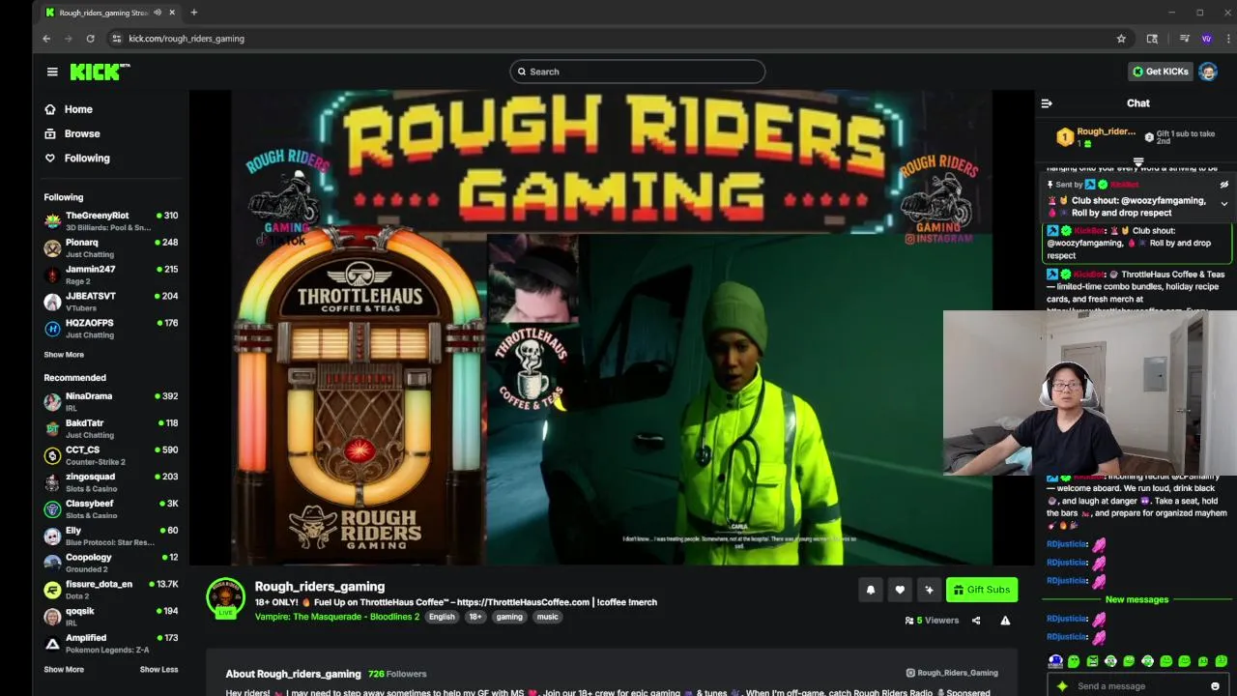Open the Chrome profile avatar
Viewport: 1237px width, 696px height.
pyautogui.click(x=1206, y=39)
